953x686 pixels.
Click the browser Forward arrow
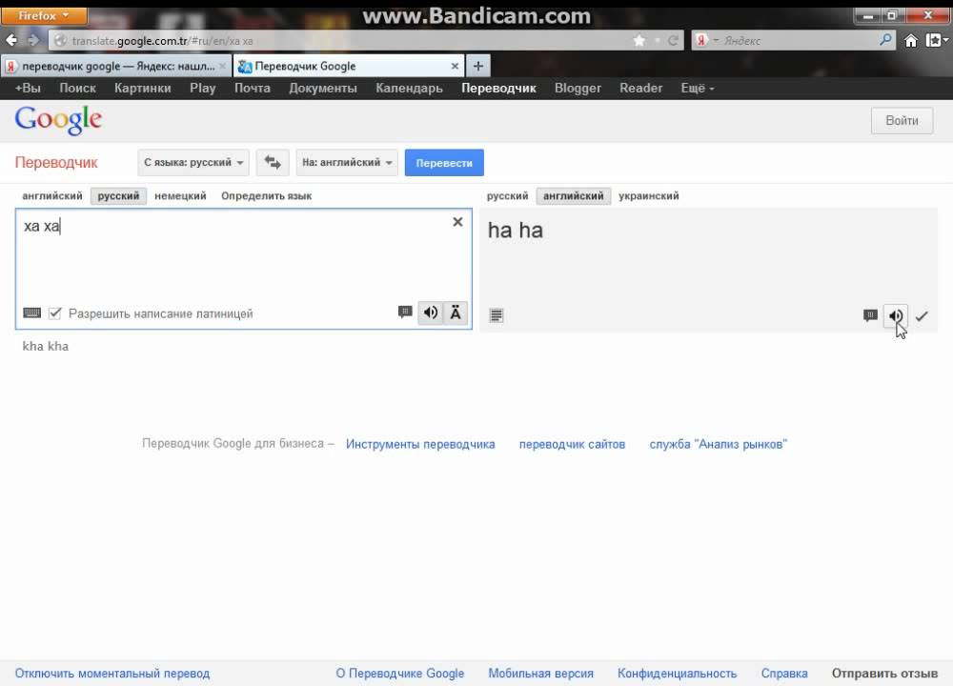click(x=32, y=40)
